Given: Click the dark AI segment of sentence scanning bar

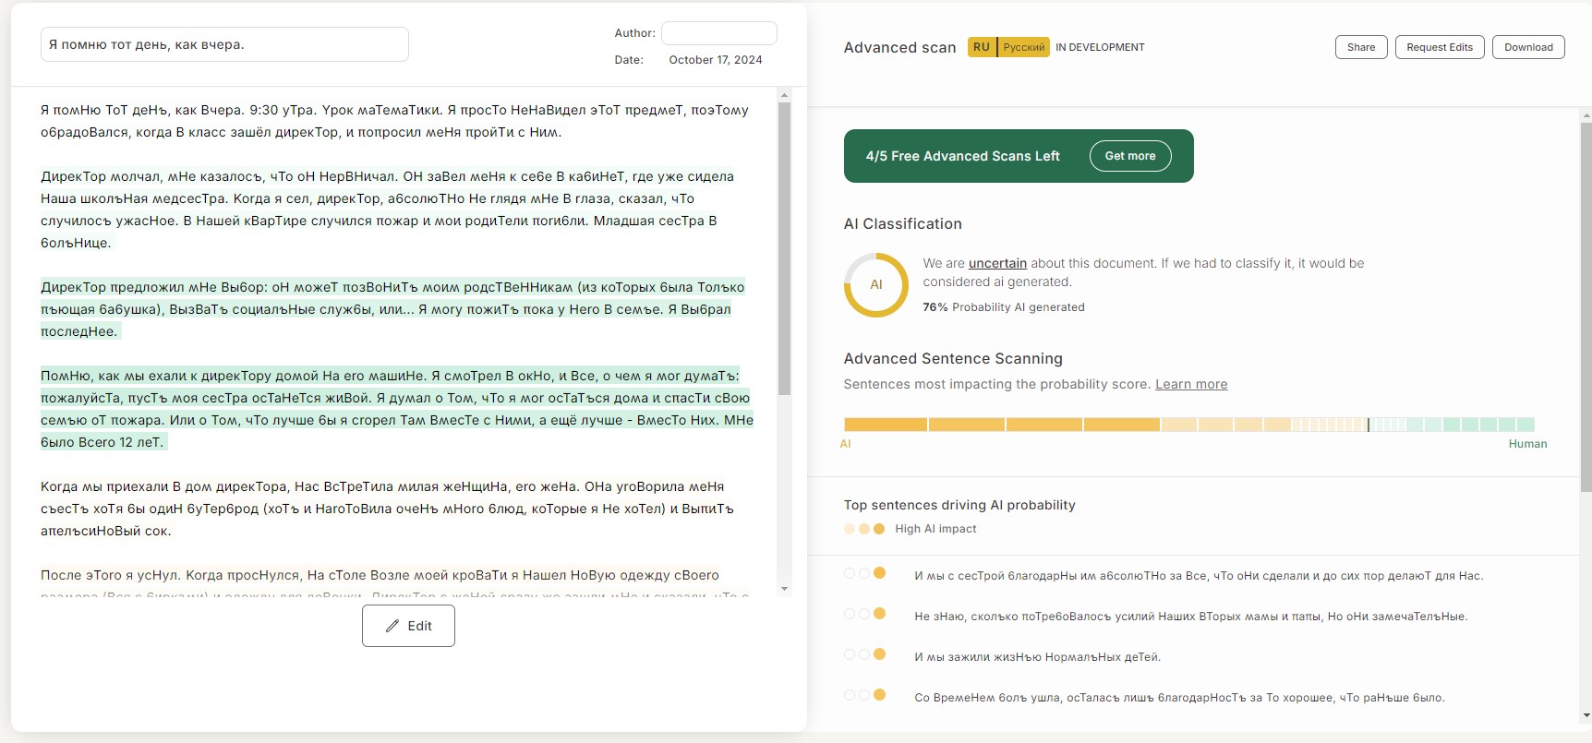Looking at the screenshot, I should tap(1001, 425).
